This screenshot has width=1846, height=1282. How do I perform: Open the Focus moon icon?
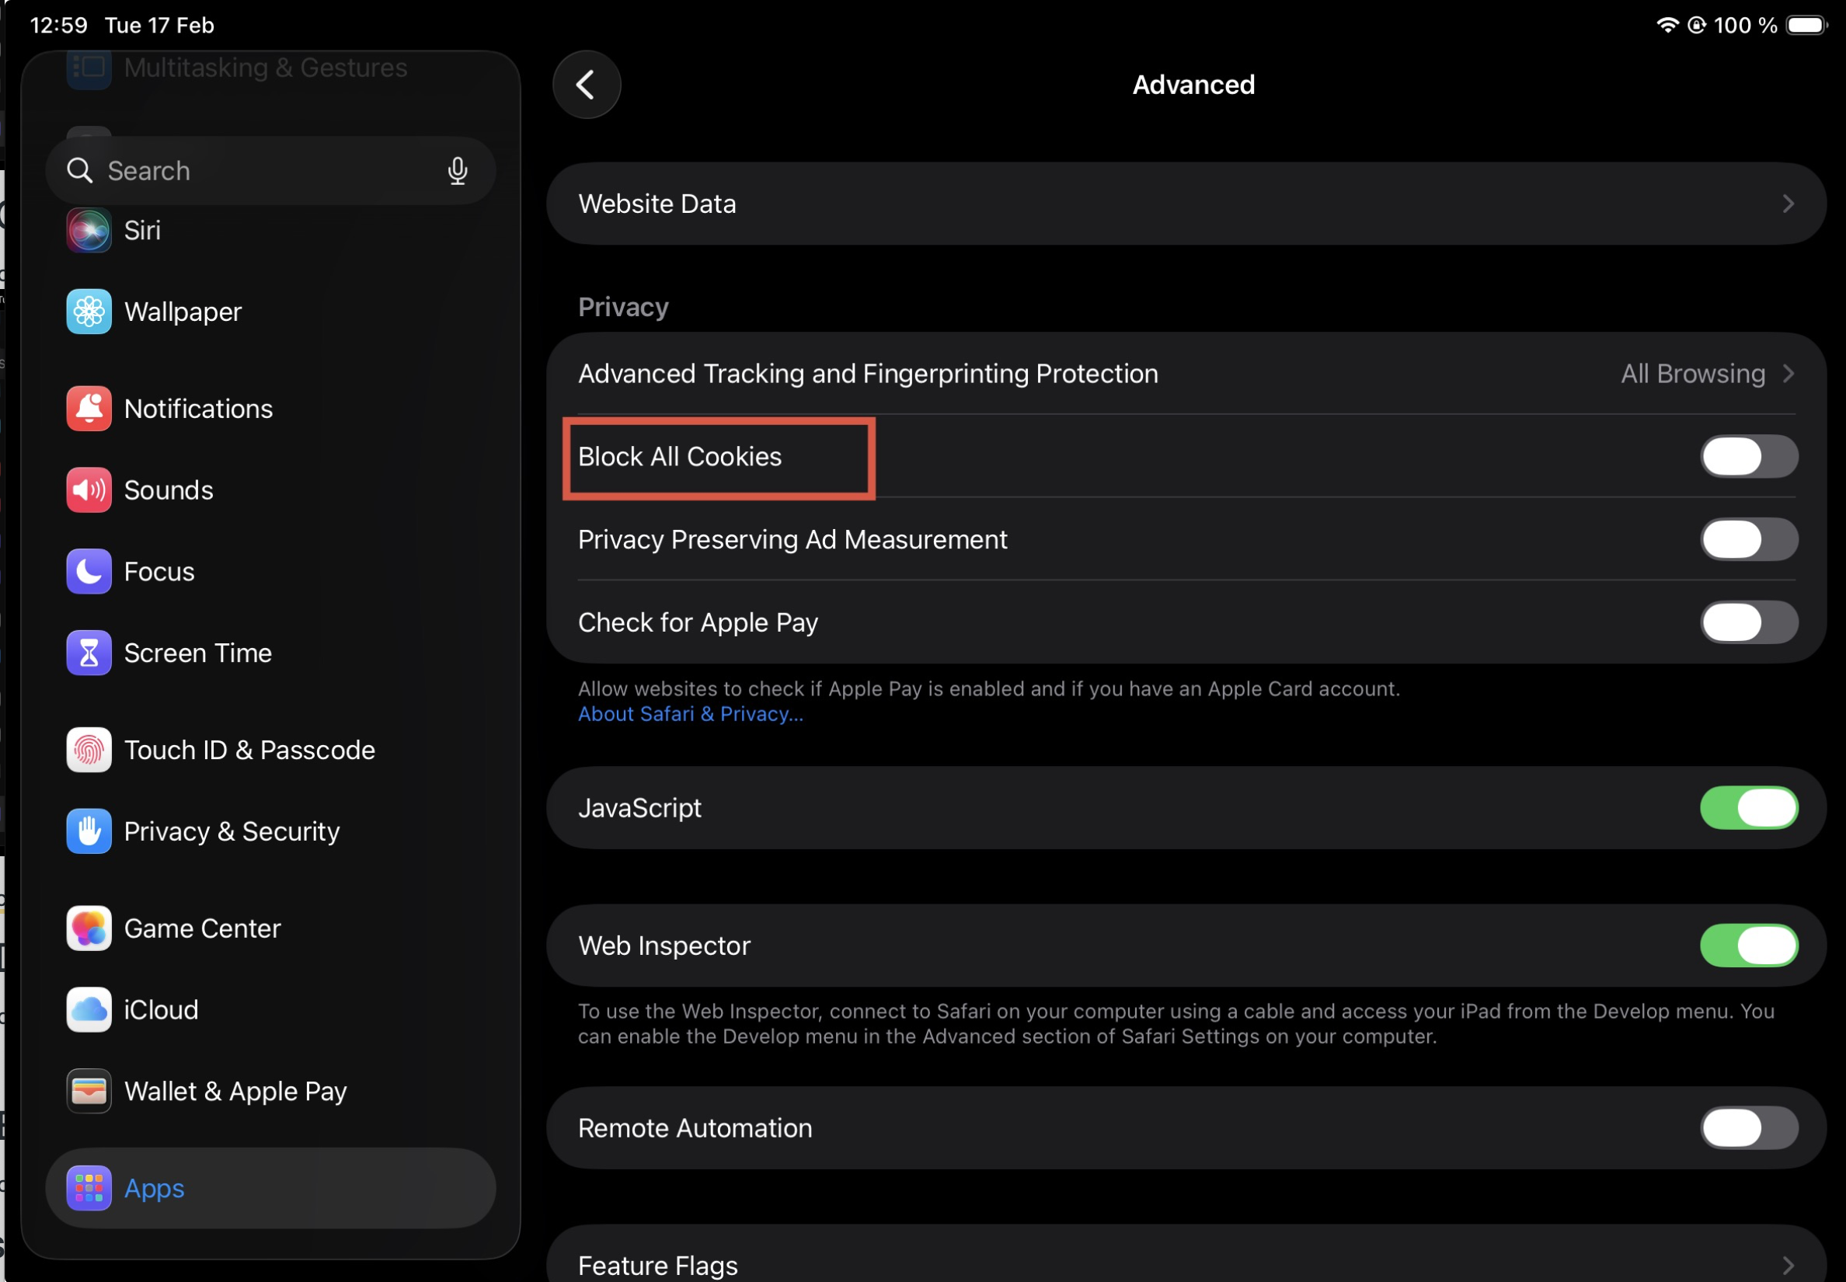click(x=89, y=572)
